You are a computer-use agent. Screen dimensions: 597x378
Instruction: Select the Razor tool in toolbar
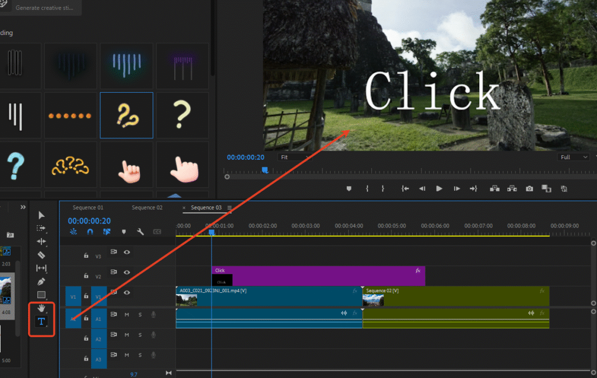pos(41,254)
